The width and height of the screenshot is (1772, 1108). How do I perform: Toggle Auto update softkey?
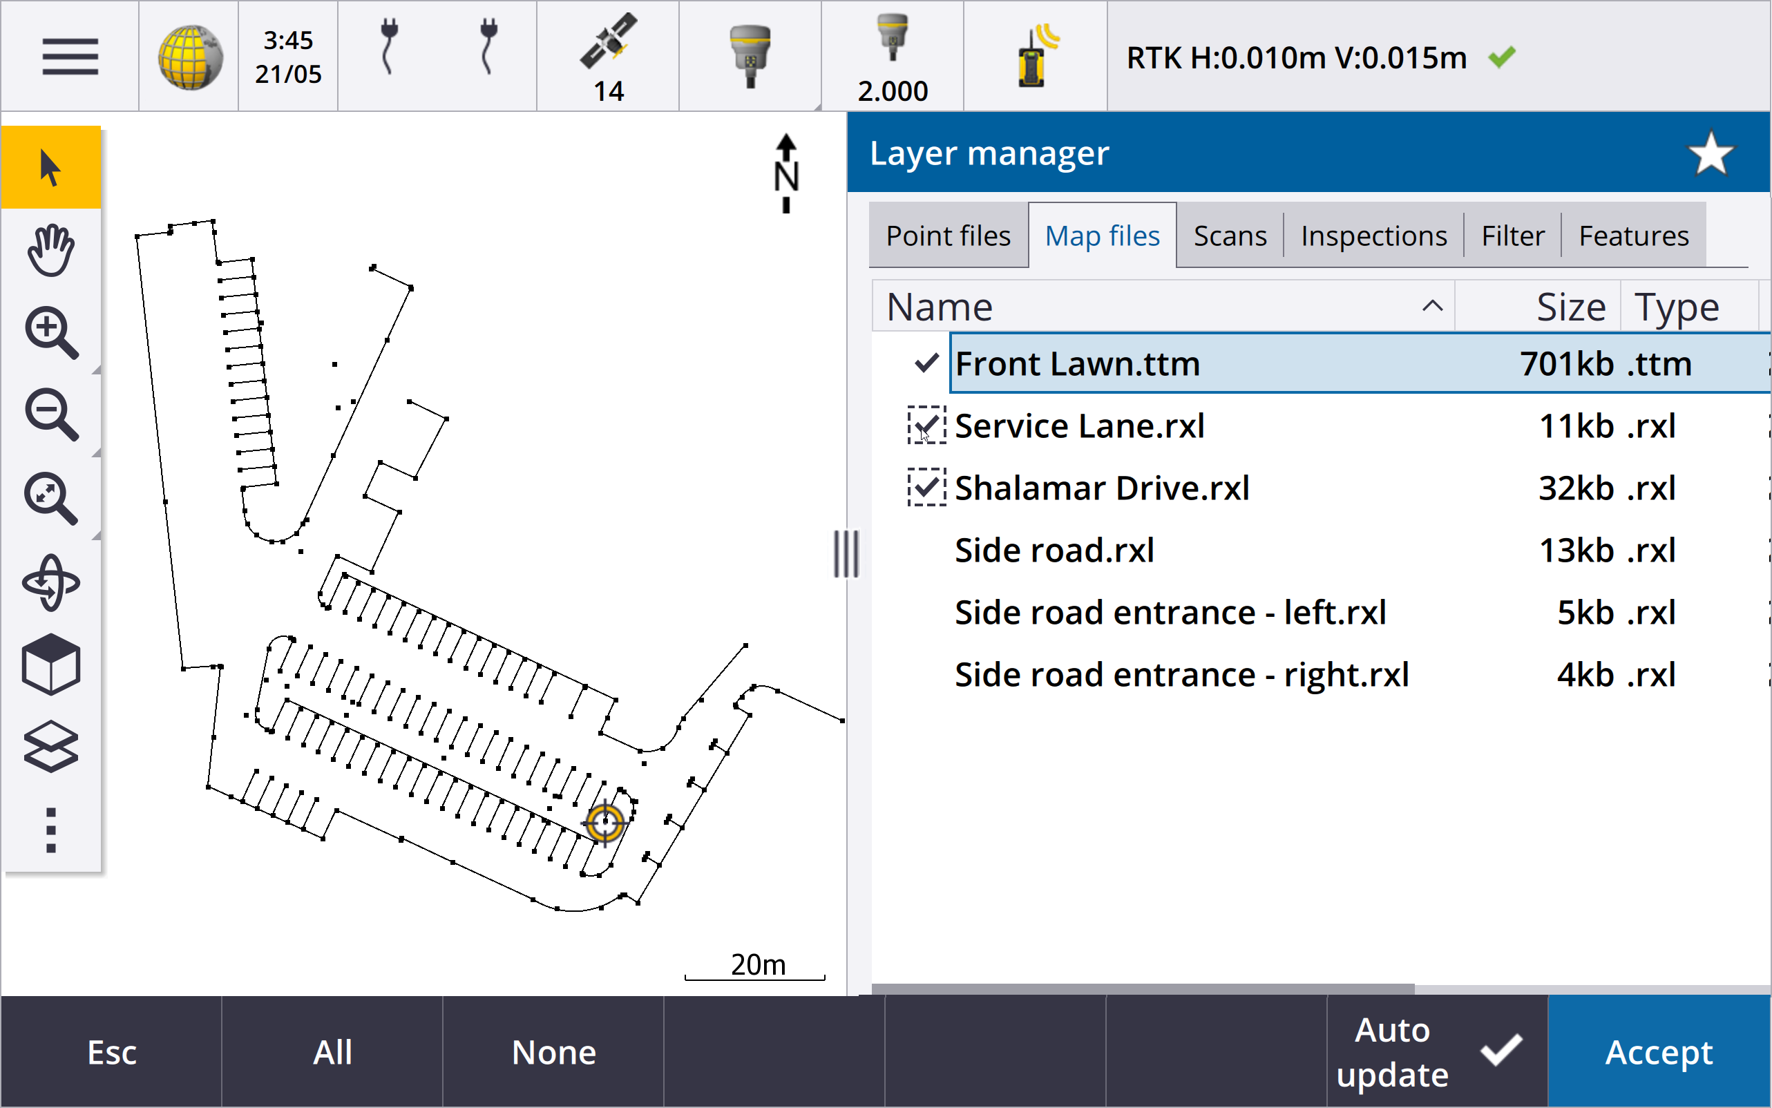click(x=1436, y=1051)
